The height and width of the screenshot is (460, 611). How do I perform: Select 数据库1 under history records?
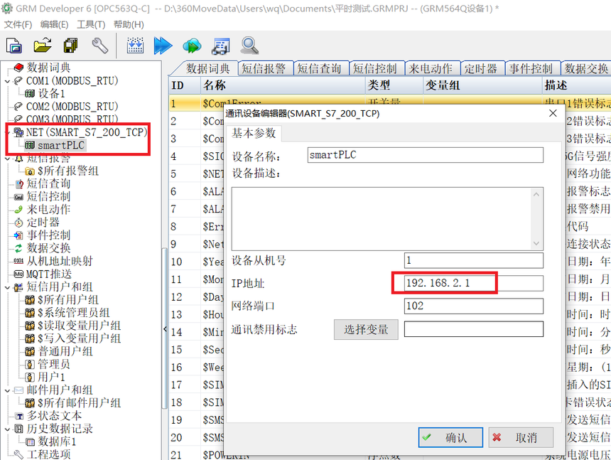coord(57,442)
